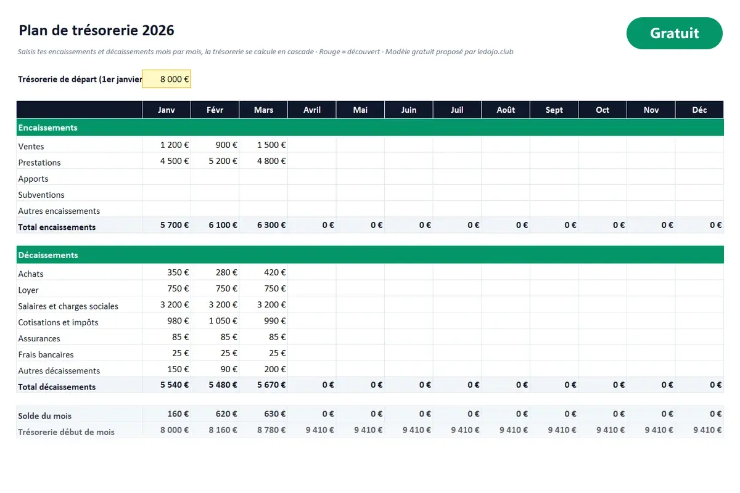This screenshot has height=493, width=740.
Task: Click Ventes January cell 1 200 €
Action: point(166,145)
